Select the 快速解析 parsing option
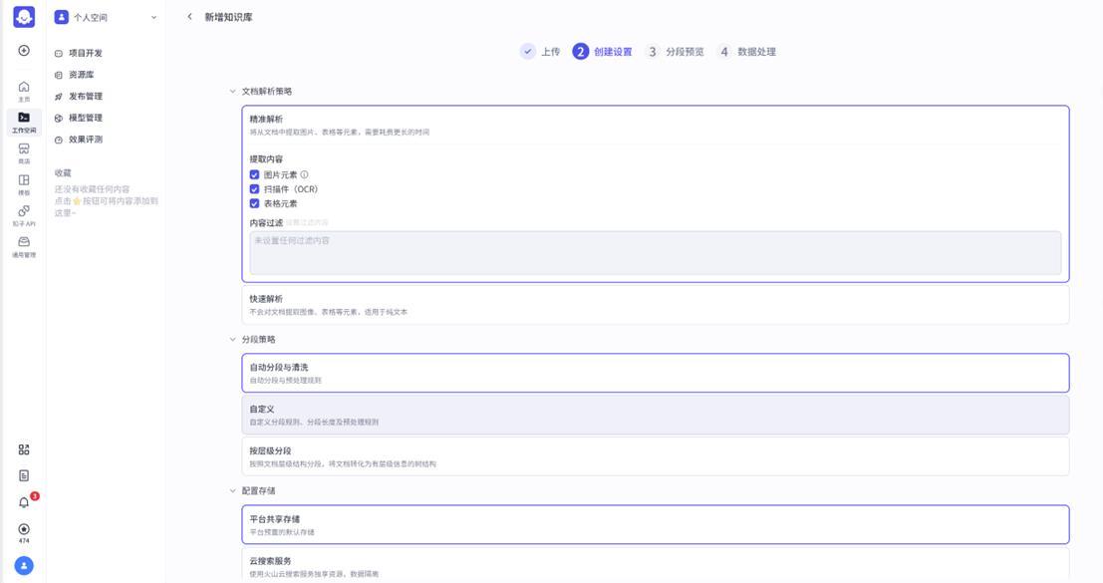1103x583 pixels. pyautogui.click(x=655, y=305)
